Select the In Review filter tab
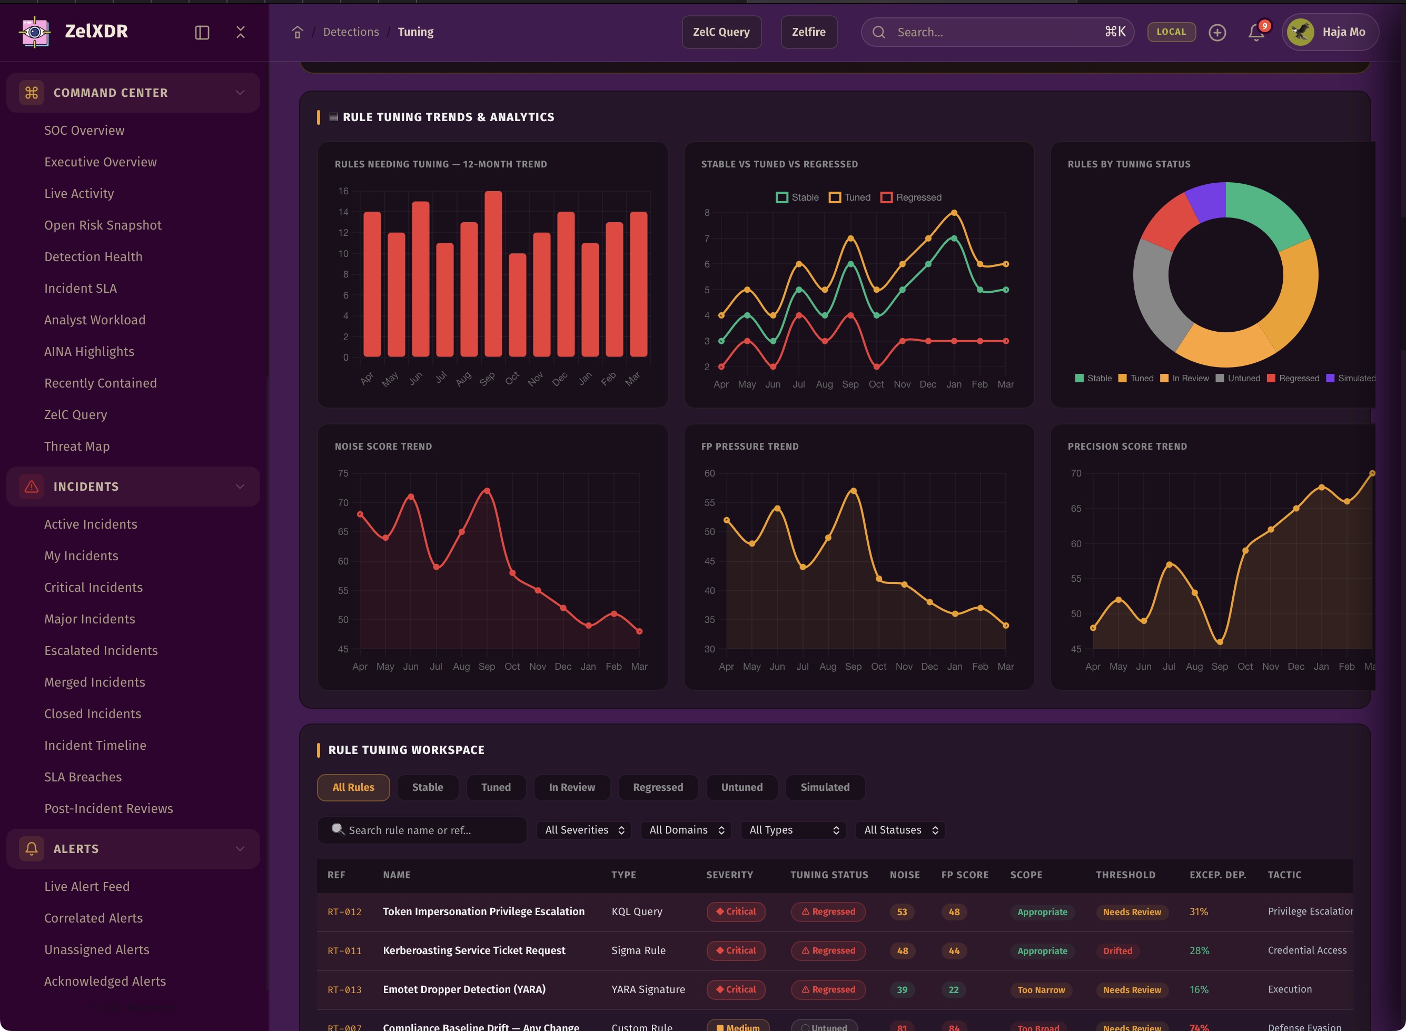 click(572, 788)
